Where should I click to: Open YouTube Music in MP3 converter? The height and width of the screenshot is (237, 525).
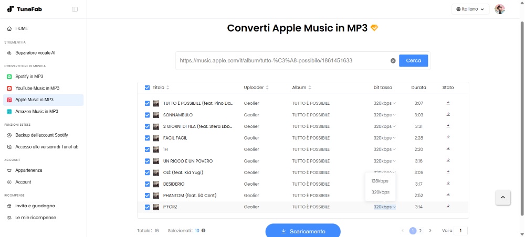(x=43, y=88)
